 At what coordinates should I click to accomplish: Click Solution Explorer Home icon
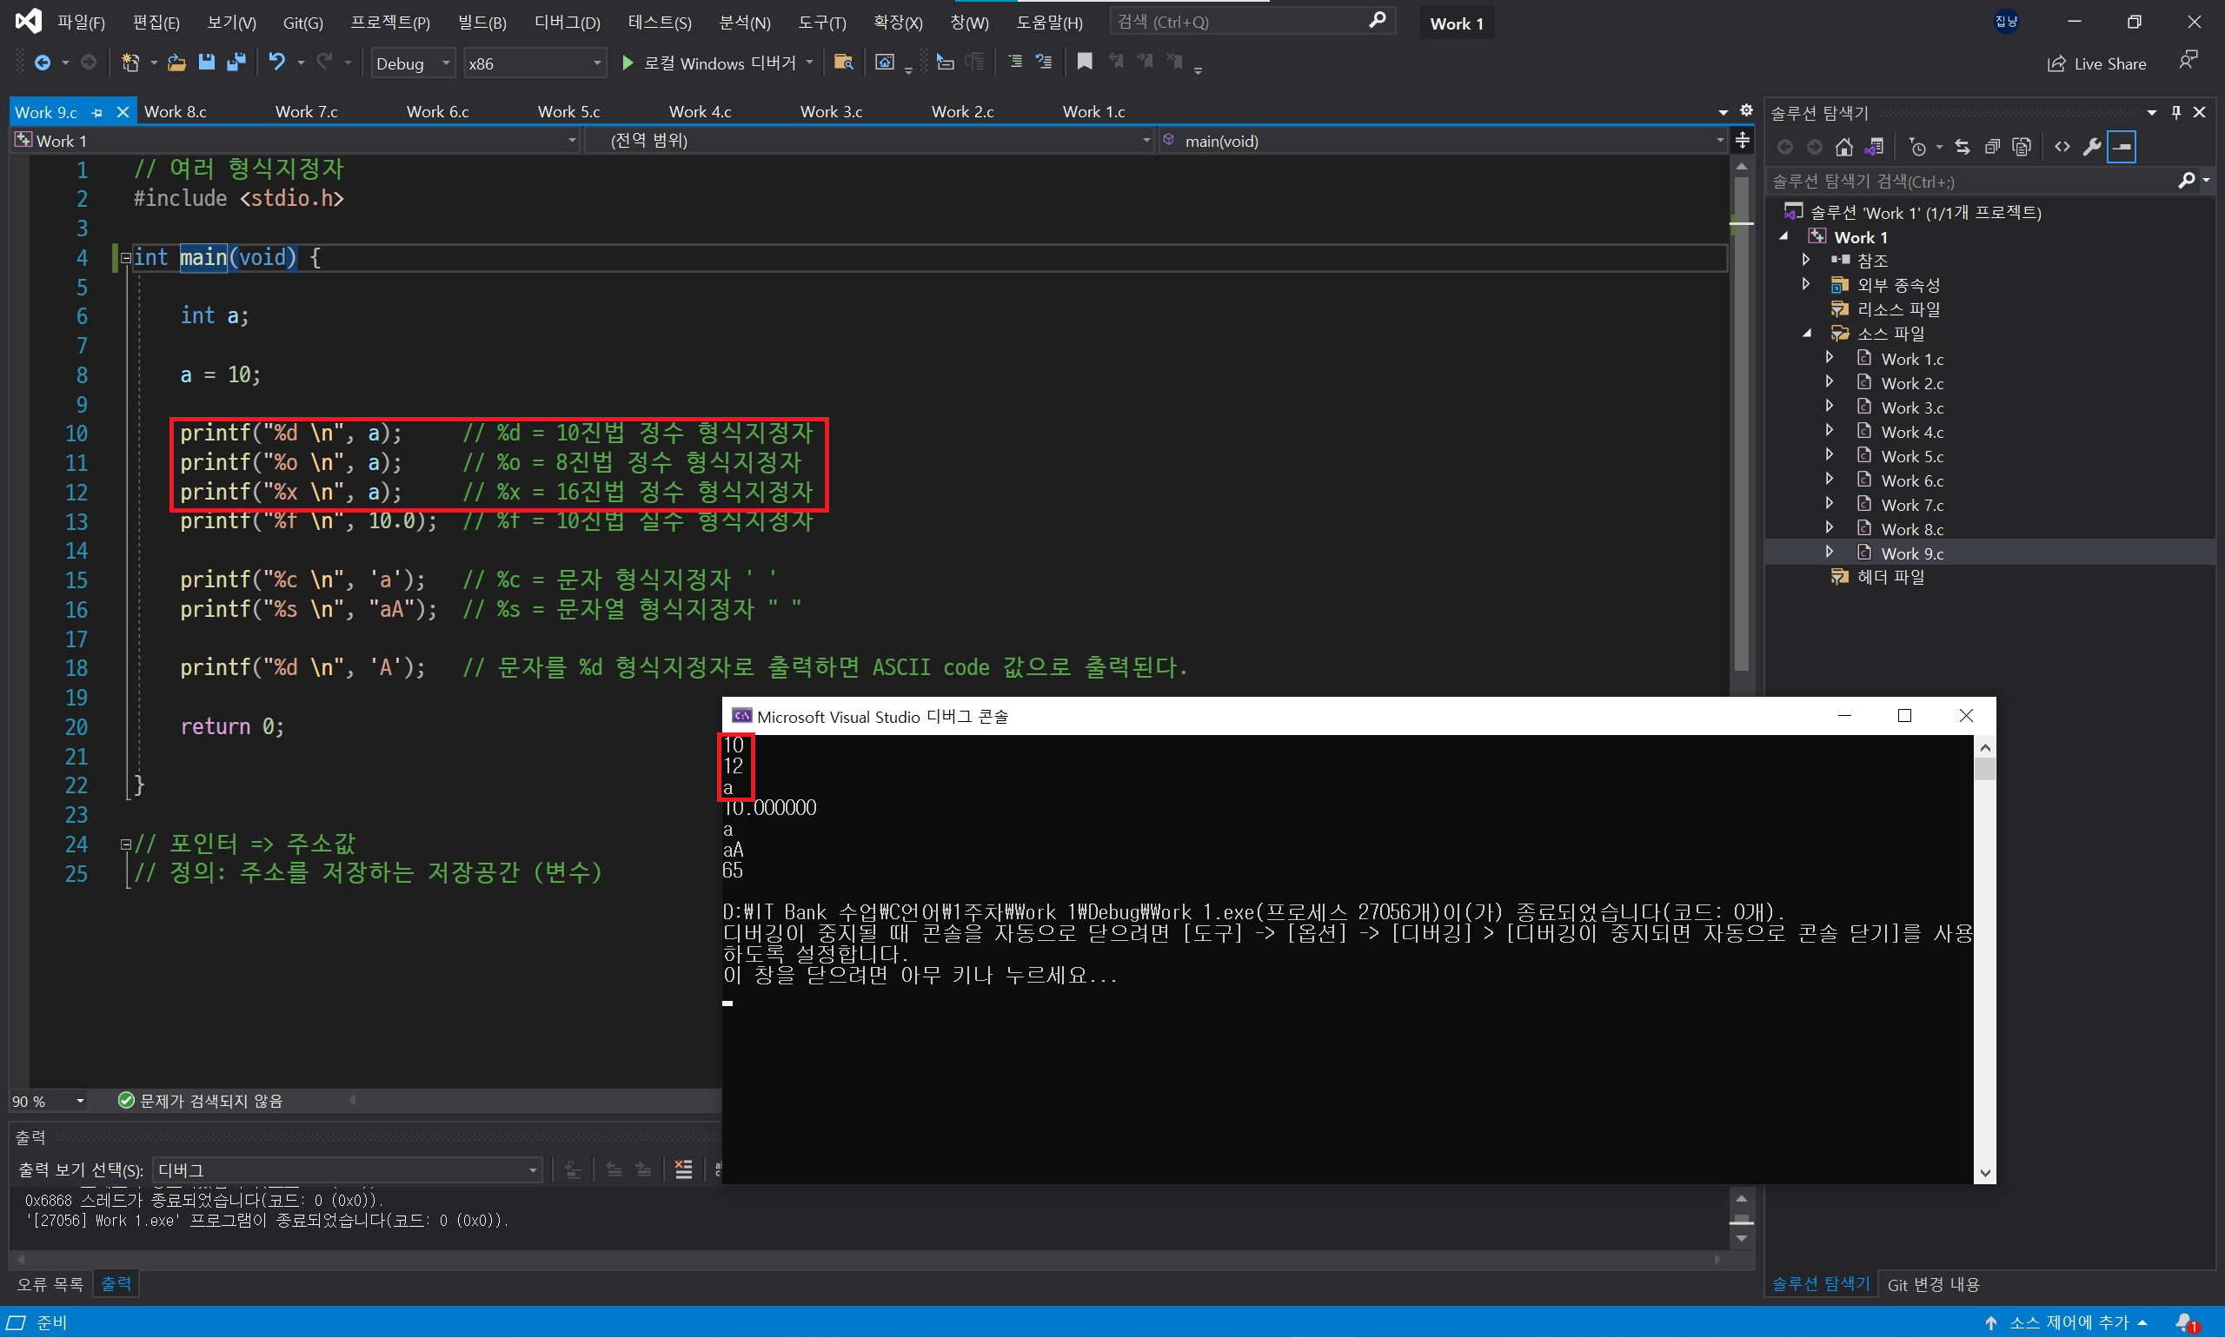1843,147
